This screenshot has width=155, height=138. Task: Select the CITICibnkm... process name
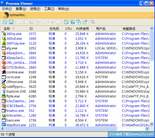click(16, 68)
